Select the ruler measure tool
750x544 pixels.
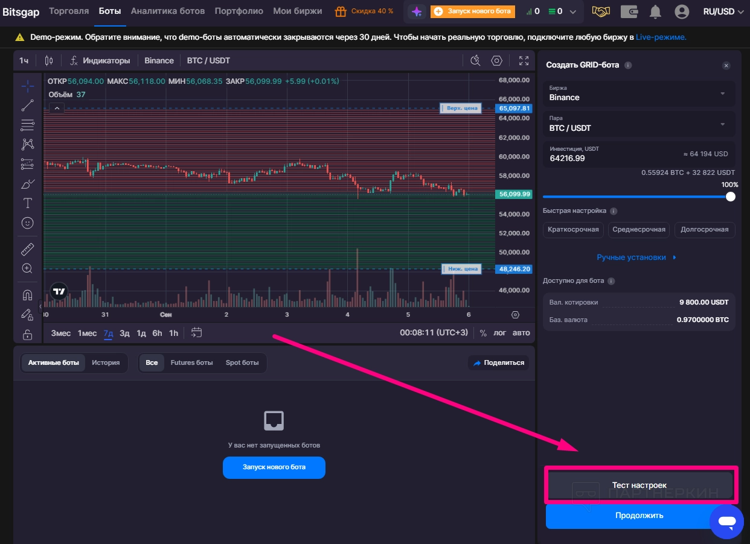pyautogui.click(x=27, y=249)
